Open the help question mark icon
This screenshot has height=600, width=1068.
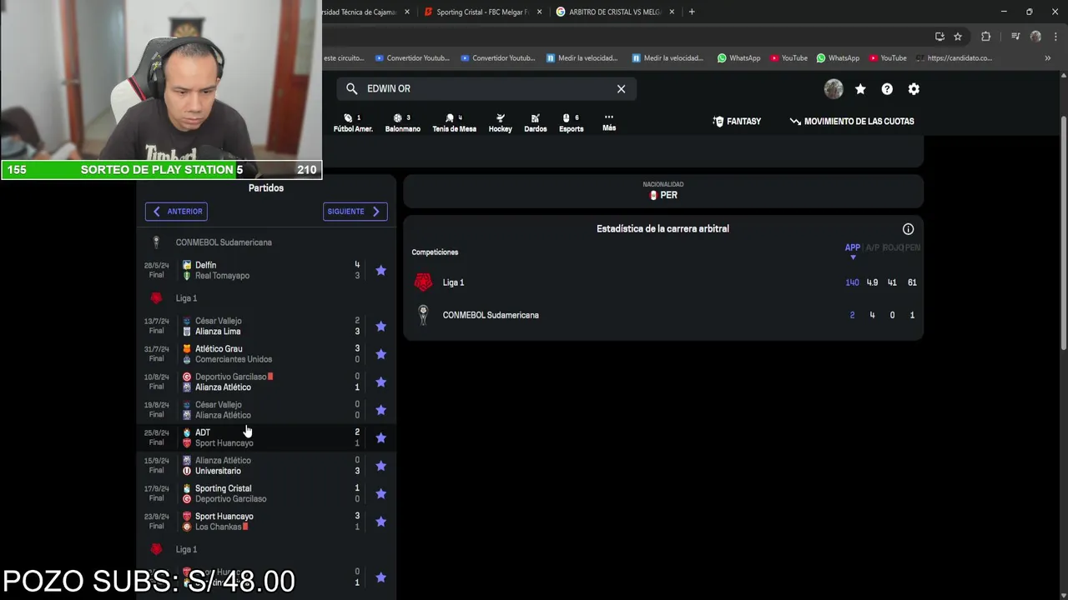[887, 88]
